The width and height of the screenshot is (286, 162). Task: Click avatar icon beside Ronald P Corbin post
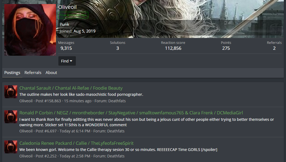(11, 117)
